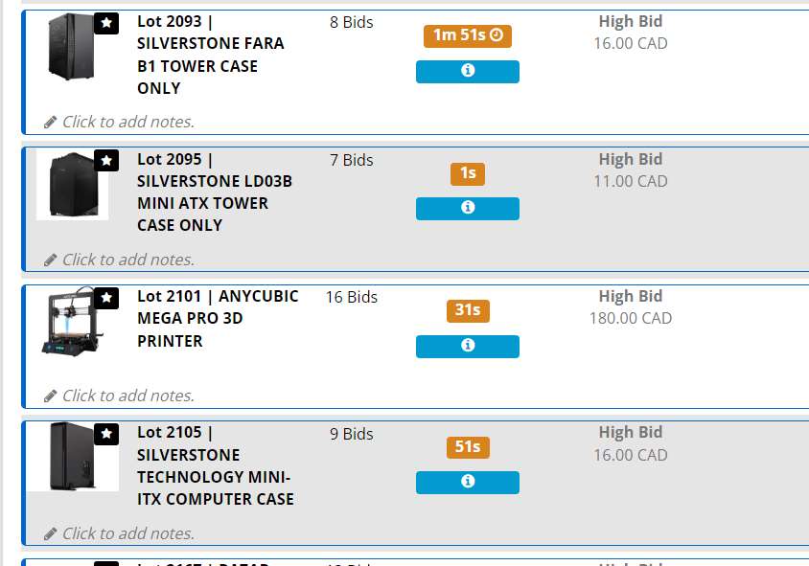Click pencil notes icon for Lot 2105
809x566 pixels.
pos(51,533)
